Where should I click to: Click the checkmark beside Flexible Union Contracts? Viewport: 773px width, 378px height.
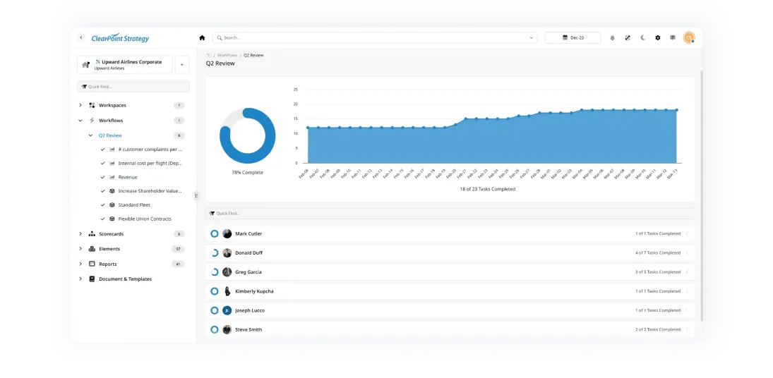tap(102, 219)
